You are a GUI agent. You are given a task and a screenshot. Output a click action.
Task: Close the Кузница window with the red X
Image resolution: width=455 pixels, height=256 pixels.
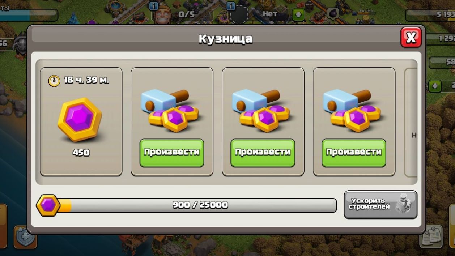pos(411,37)
